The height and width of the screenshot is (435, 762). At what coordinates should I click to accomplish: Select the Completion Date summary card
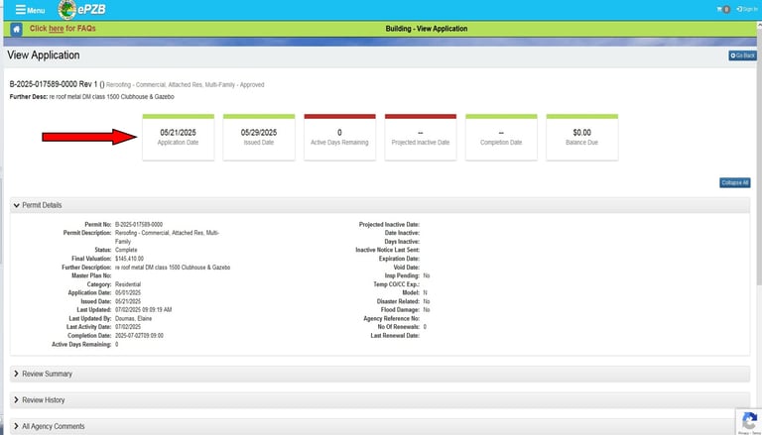pyautogui.click(x=501, y=137)
